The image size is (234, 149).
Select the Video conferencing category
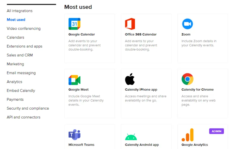pos(23,29)
